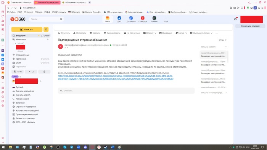267x150 pixels.
Task: Switch to Обращение в прокуратуру tab
Action: point(74,3)
